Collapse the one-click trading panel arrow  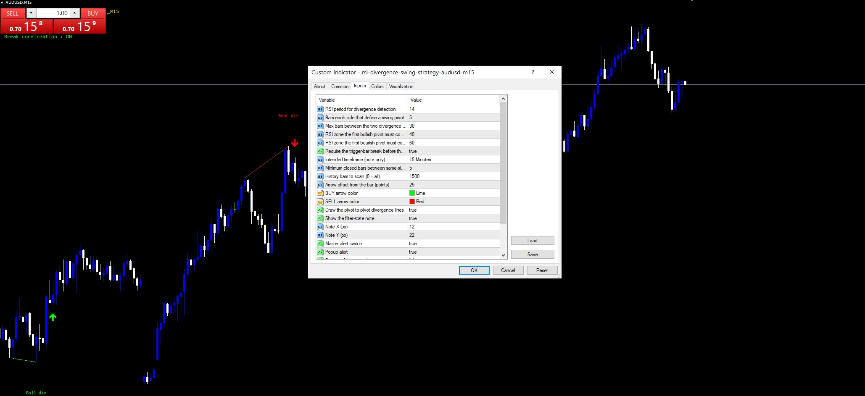tap(2, 3)
